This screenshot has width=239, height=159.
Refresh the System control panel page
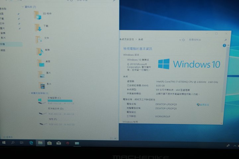point(184,40)
